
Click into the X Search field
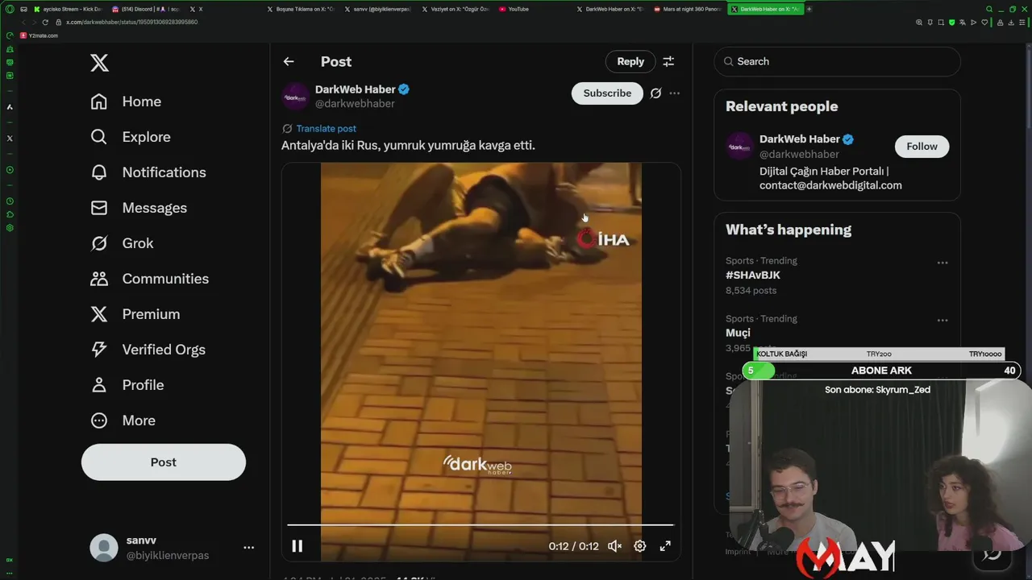point(837,61)
